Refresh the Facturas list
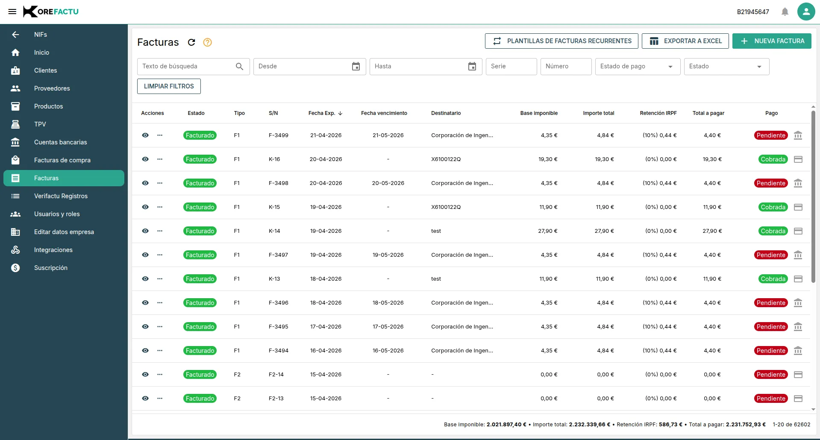The image size is (820, 440). (191, 42)
